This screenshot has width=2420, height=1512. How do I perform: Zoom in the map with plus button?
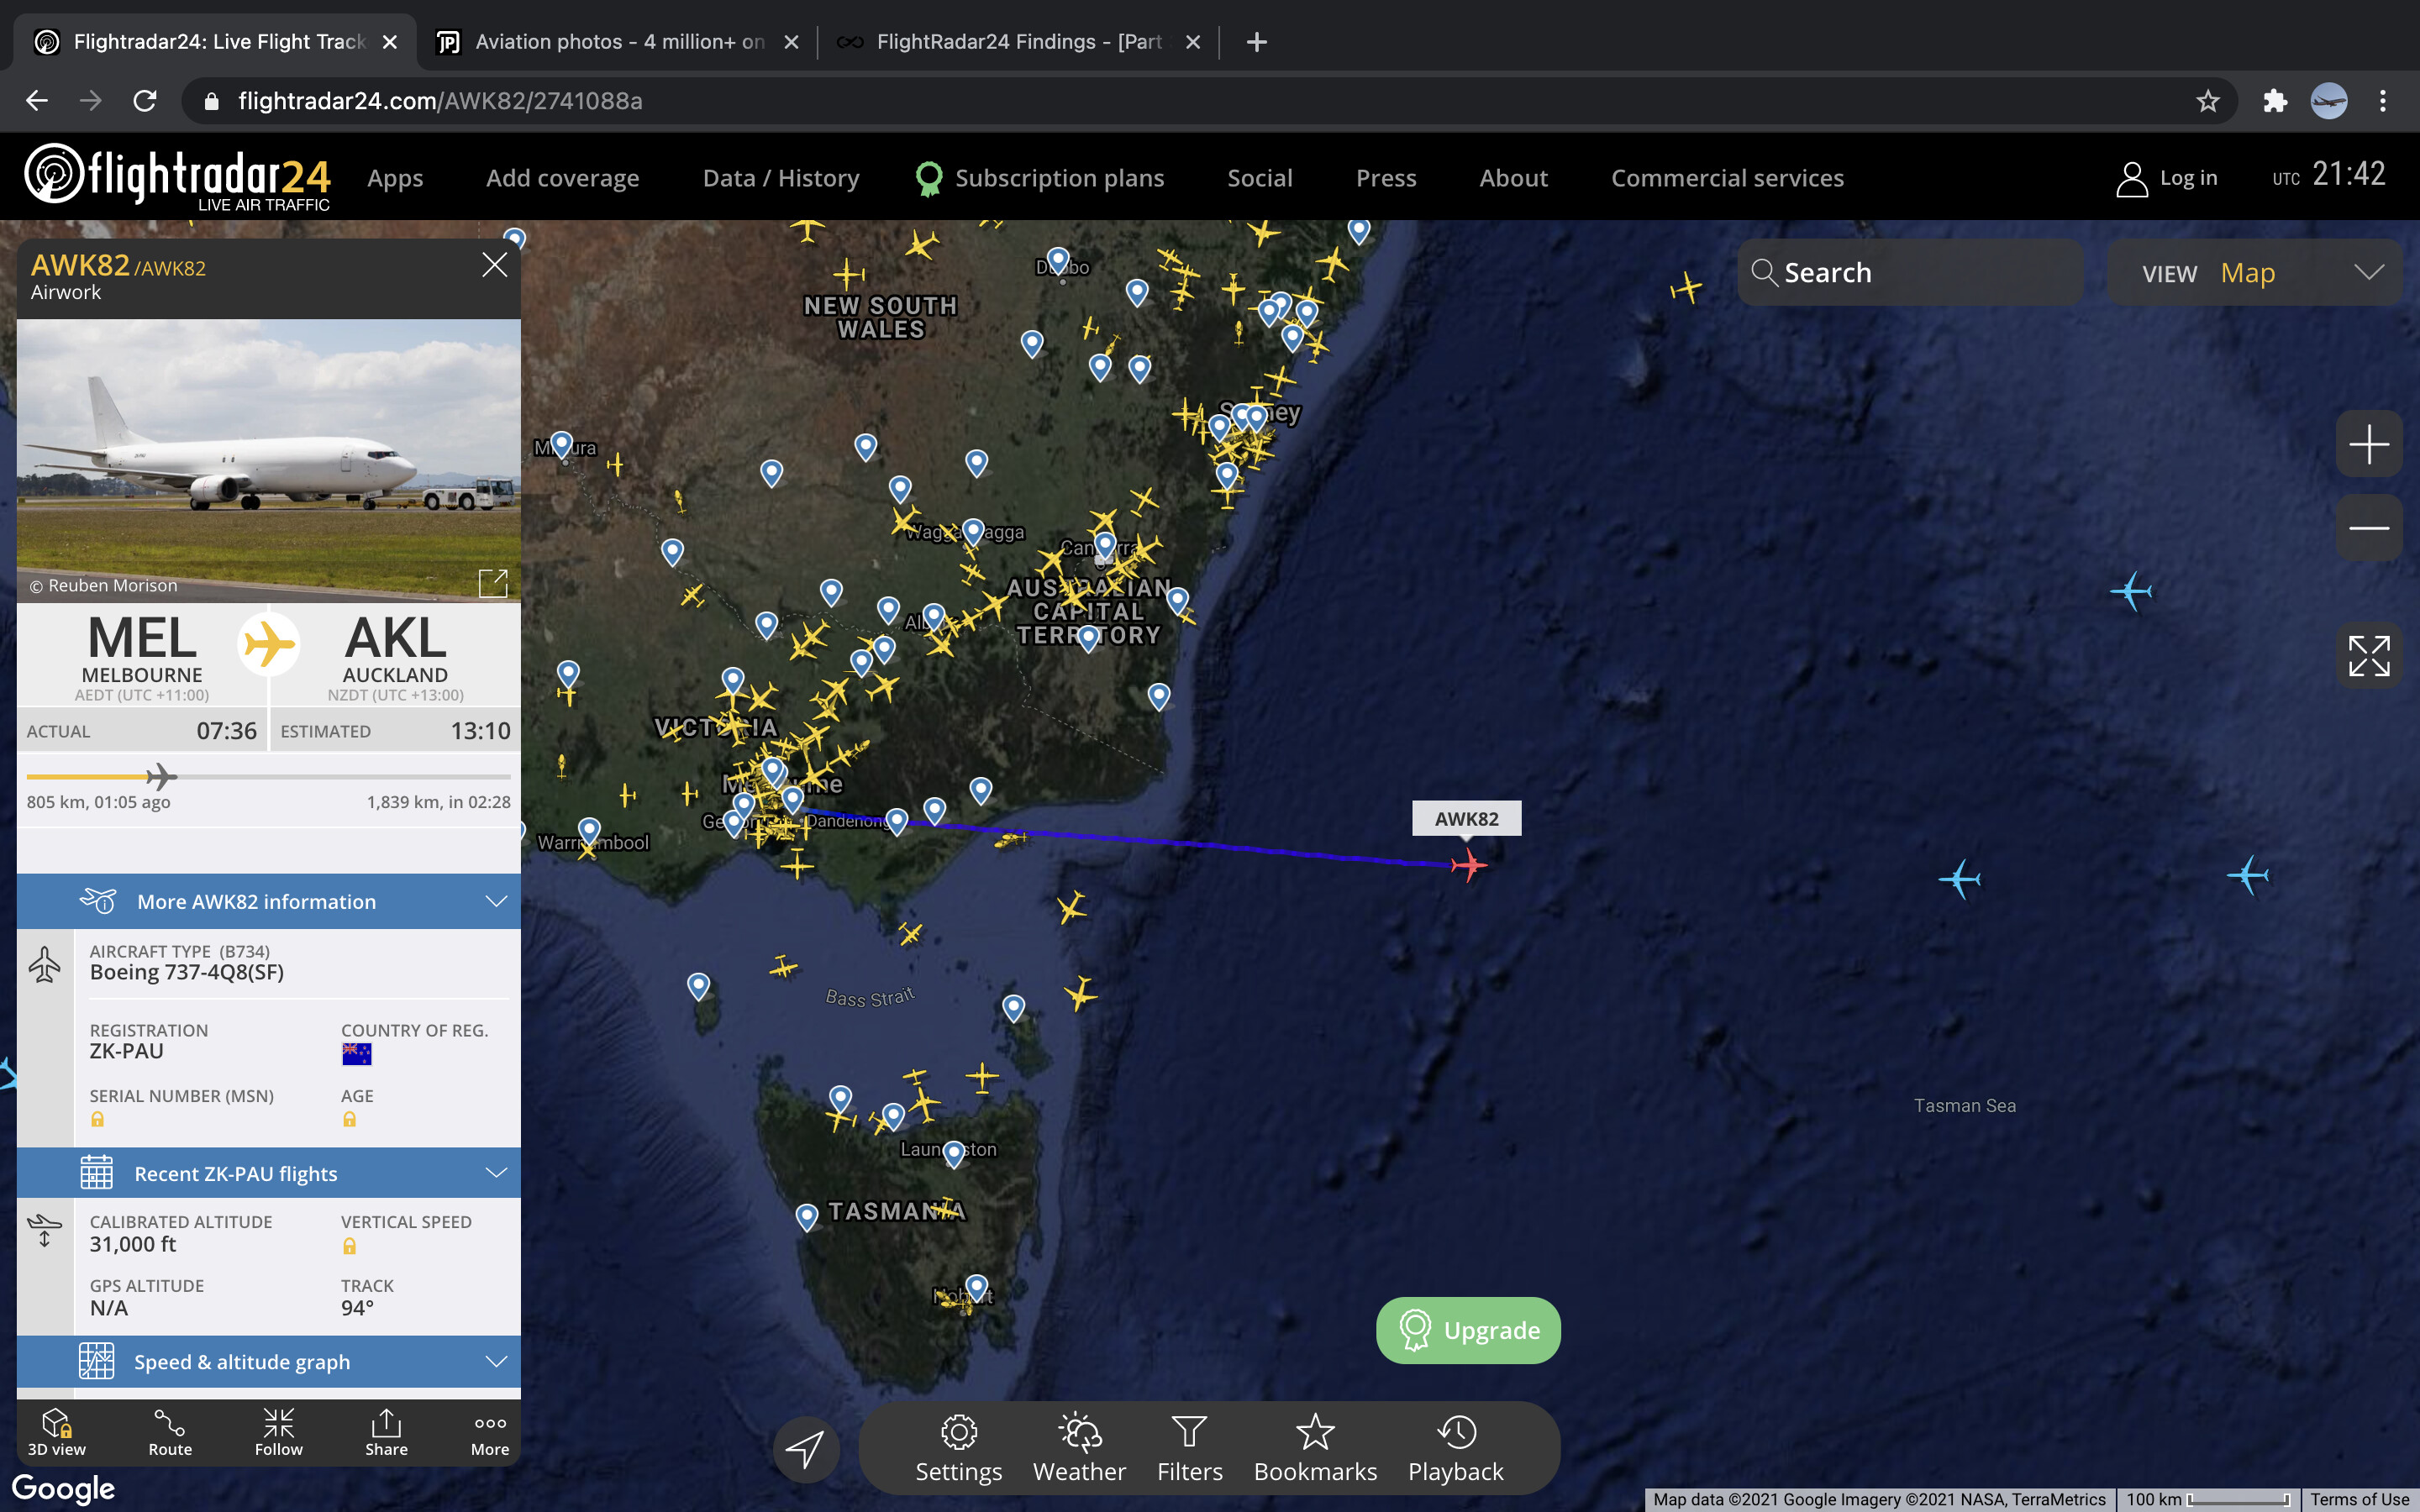[x=2368, y=444]
